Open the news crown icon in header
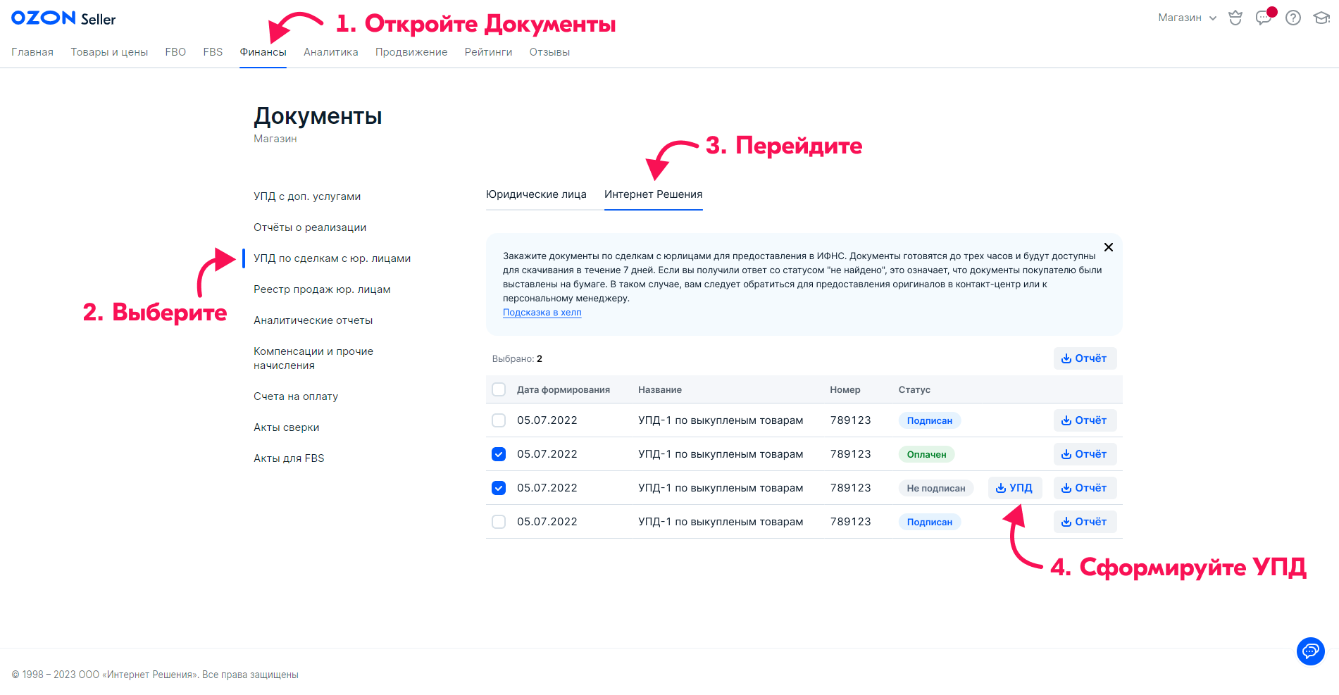This screenshot has height=695, width=1339. pyautogui.click(x=1235, y=18)
